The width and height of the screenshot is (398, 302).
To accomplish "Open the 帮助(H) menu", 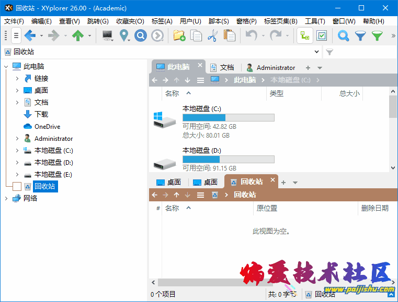I will click(x=373, y=21).
